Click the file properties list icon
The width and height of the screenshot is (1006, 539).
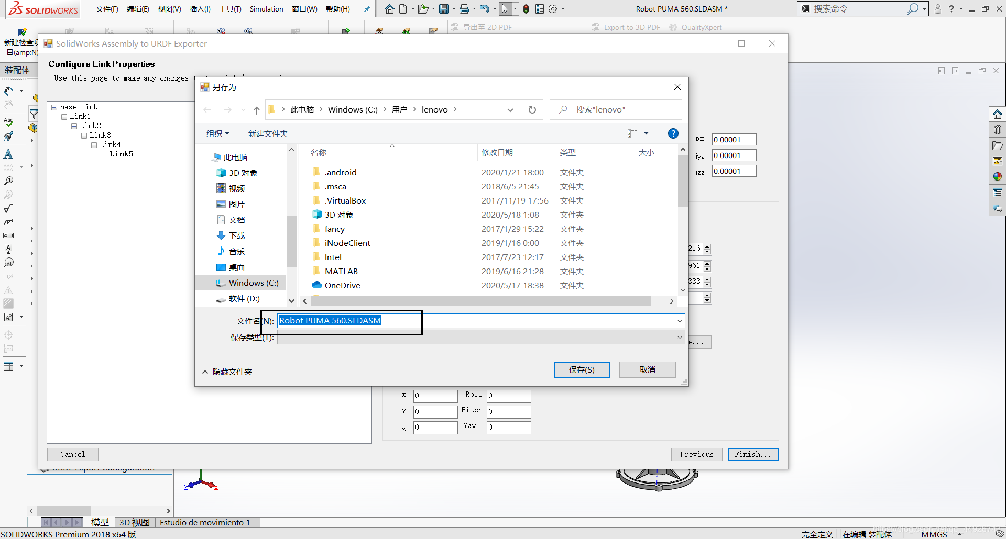pyautogui.click(x=540, y=9)
